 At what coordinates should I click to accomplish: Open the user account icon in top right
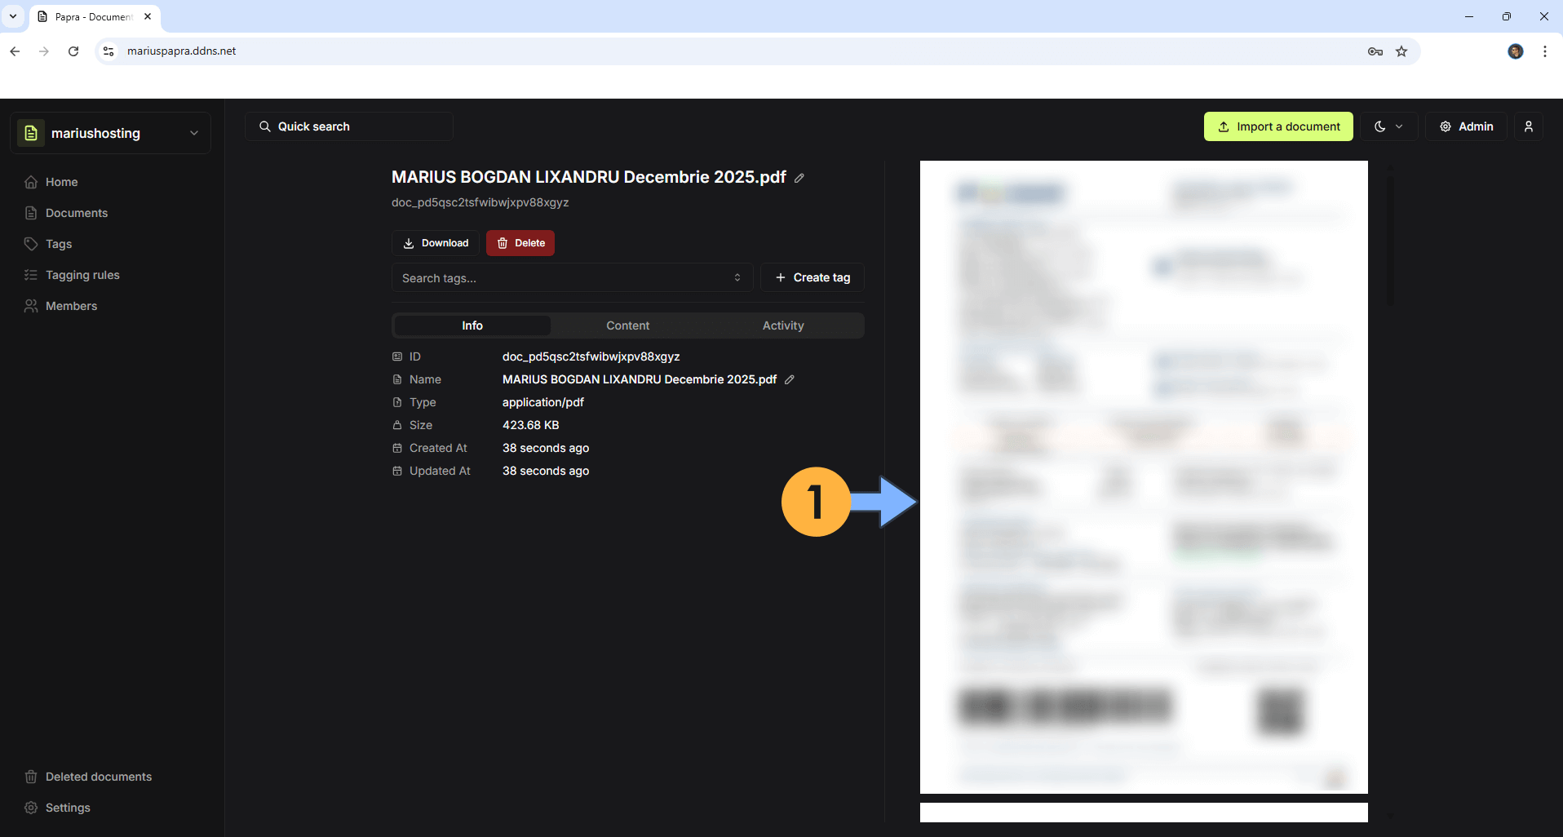(1528, 126)
